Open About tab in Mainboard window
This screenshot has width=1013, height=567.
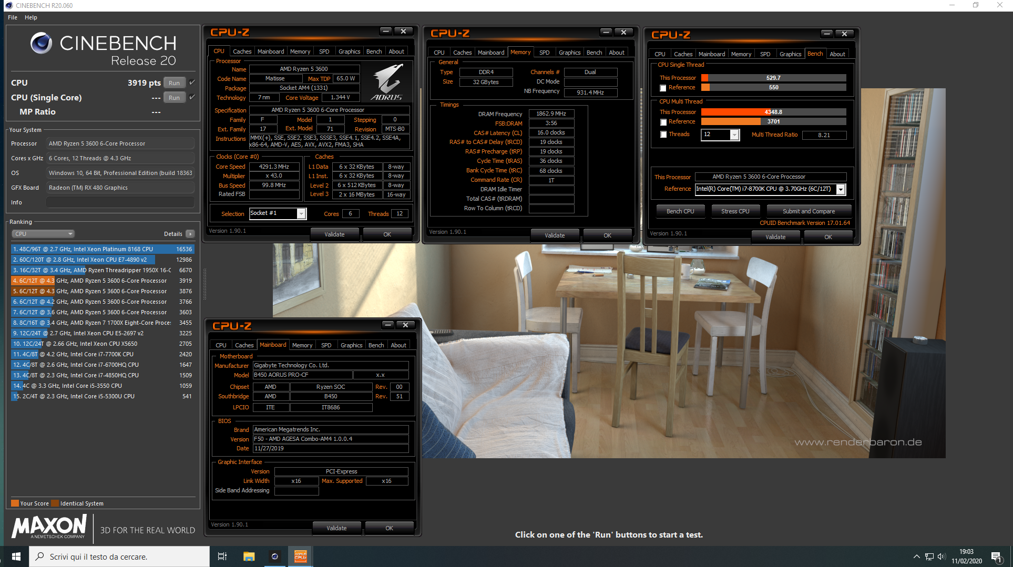[398, 345]
